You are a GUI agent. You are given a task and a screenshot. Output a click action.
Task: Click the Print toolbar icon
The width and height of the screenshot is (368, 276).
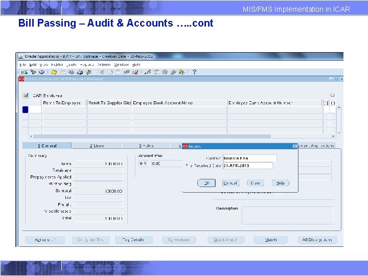click(x=80, y=72)
